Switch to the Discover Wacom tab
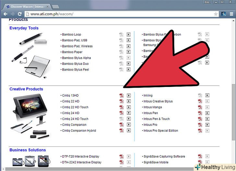The height and width of the screenshot is (171, 236). [27, 7]
